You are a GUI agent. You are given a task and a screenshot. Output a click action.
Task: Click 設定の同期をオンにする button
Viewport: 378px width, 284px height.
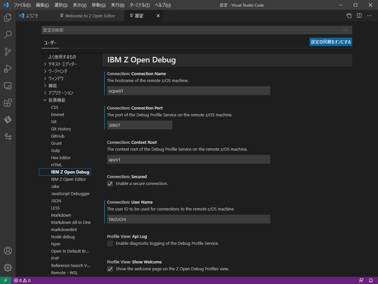331,42
